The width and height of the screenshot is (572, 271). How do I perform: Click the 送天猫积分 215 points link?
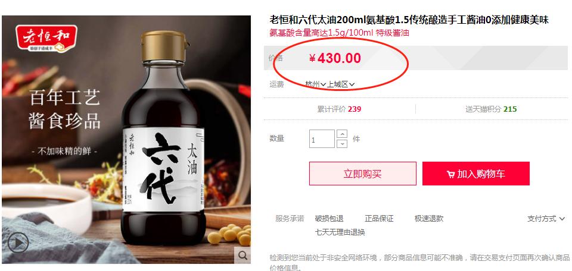(x=491, y=109)
